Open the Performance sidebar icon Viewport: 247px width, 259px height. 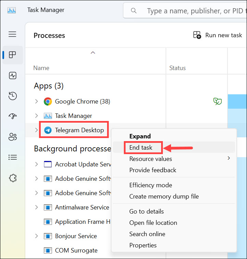(x=13, y=76)
